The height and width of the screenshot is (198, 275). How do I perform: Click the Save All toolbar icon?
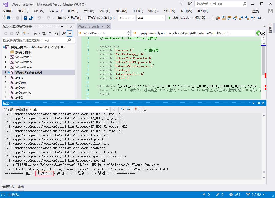click(x=31, y=18)
